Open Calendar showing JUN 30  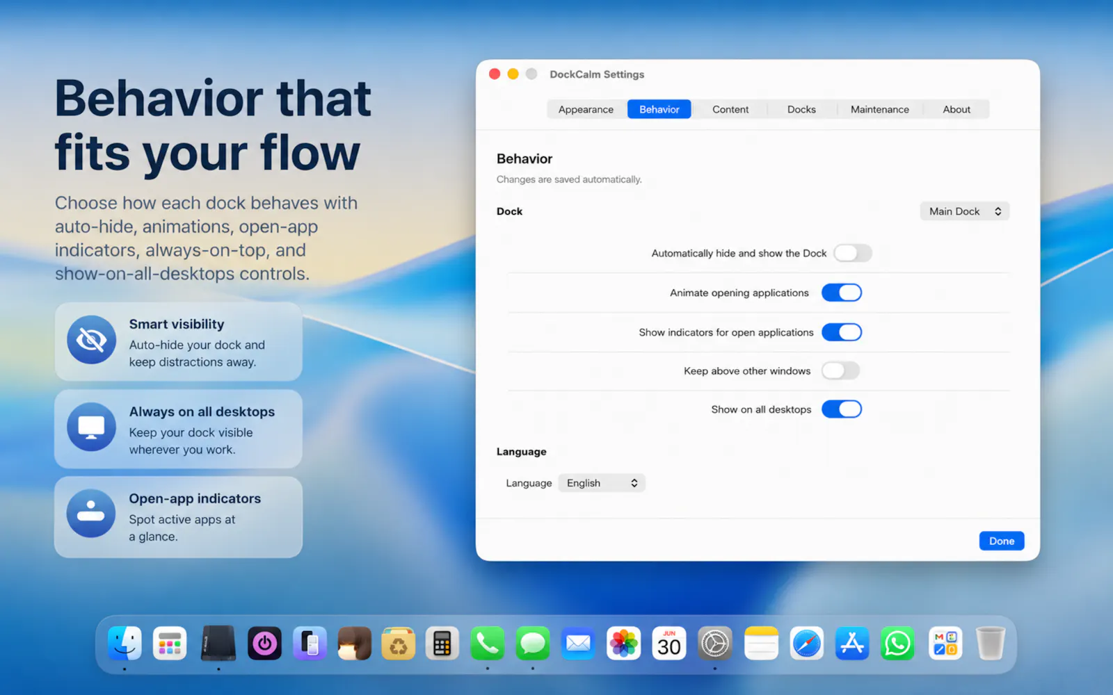[x=669, y=644]
